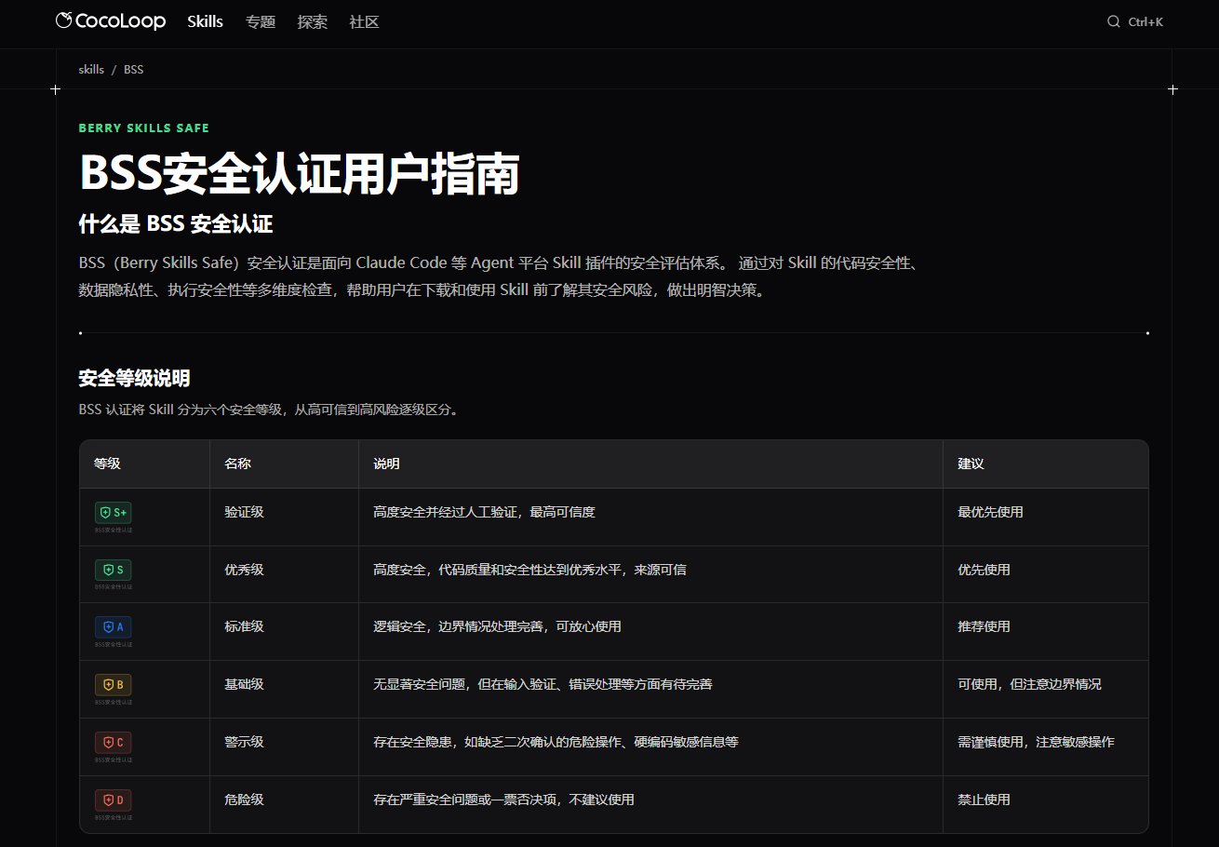Open the 专题 page

tap(261, 21)
